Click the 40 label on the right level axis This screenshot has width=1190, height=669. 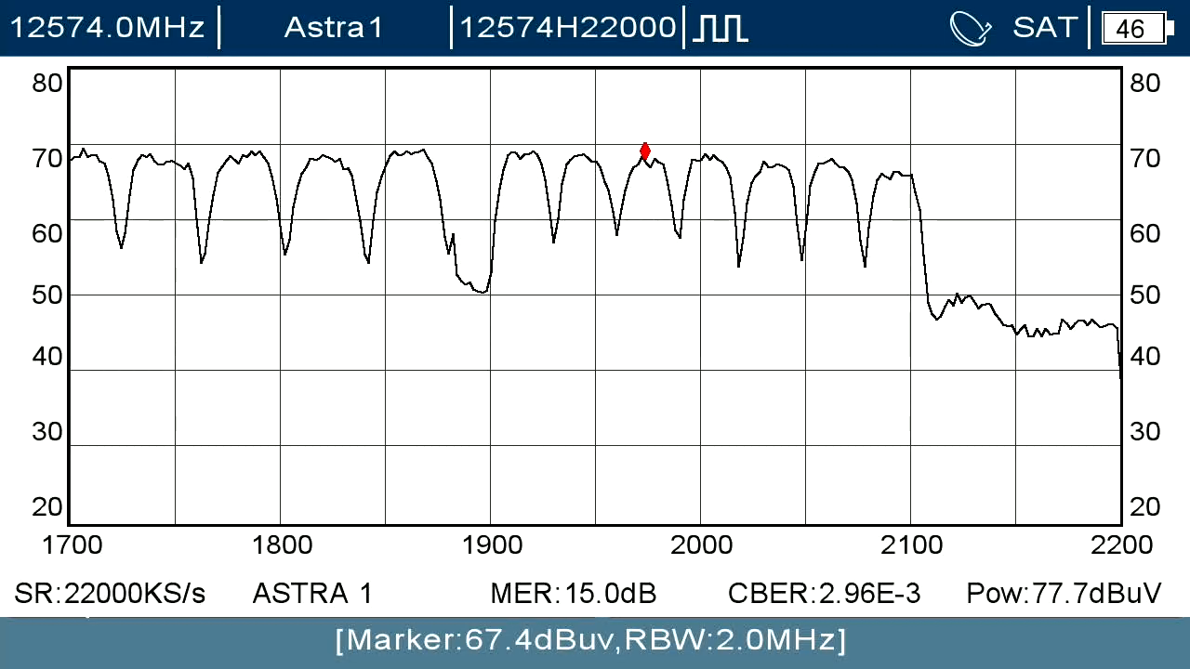point(1145,357)
